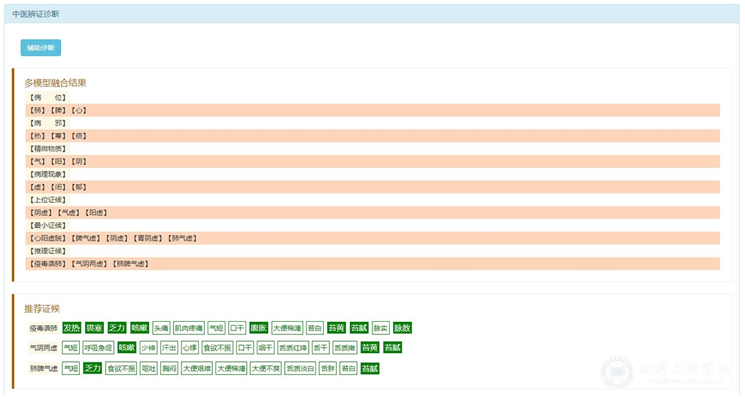Click 【心阳虚脱】 in 最小证候 results
745x399 pixels.
(x=48, y=239)
